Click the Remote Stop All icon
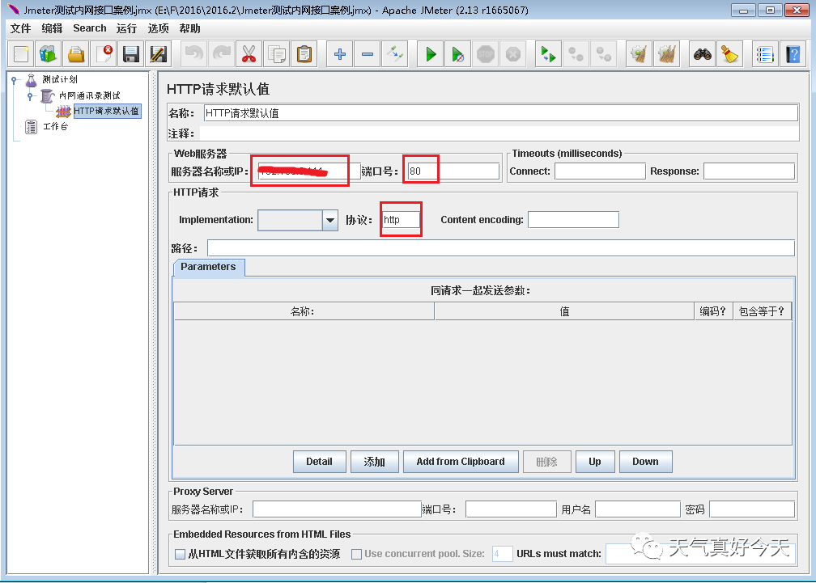The width and height of the screenshot is (816, 583). click(576, 54)
